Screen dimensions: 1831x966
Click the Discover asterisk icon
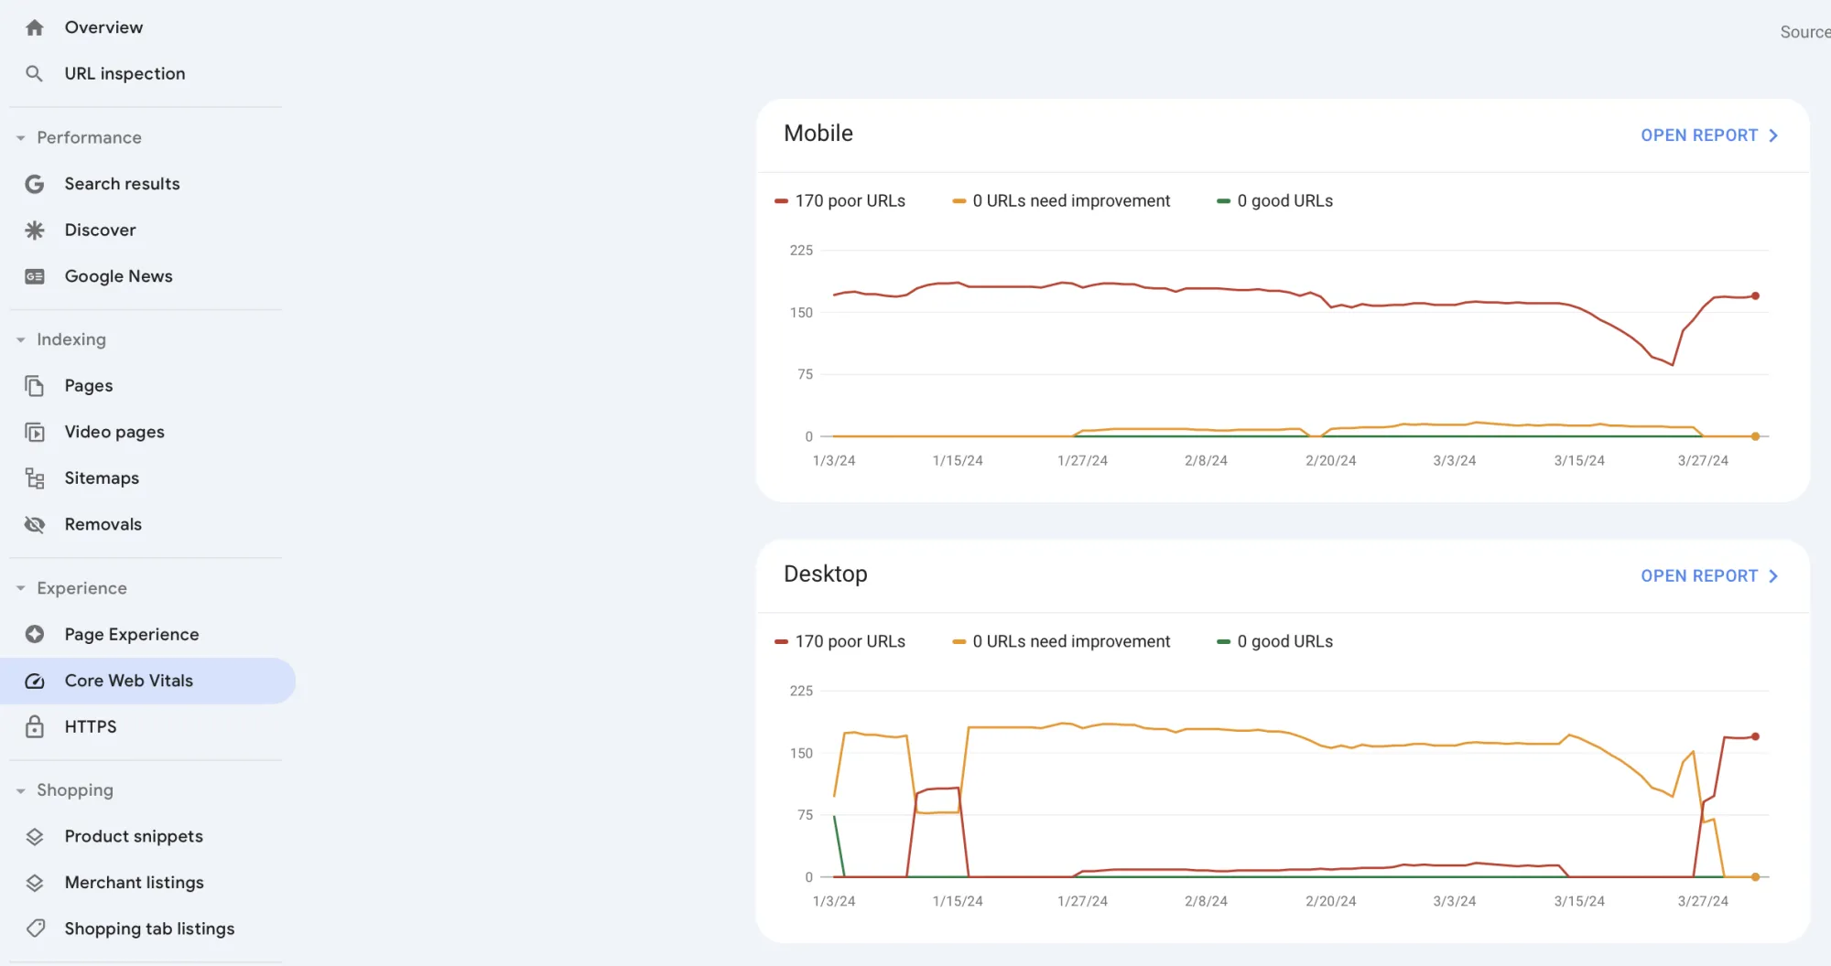pos(34,230)
